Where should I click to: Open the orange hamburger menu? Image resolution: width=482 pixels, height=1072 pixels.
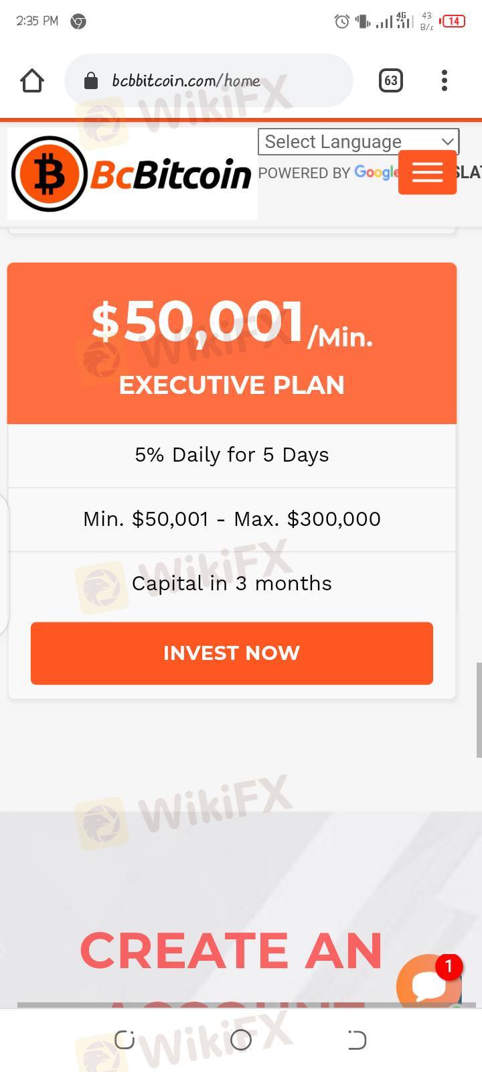(x=427, y=172)
